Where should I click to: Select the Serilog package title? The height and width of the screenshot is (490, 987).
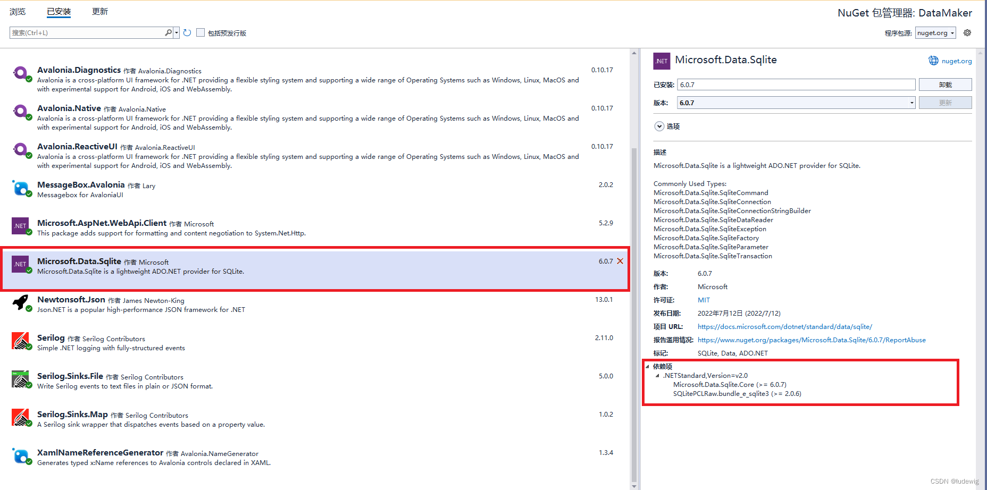coord(51,338)
